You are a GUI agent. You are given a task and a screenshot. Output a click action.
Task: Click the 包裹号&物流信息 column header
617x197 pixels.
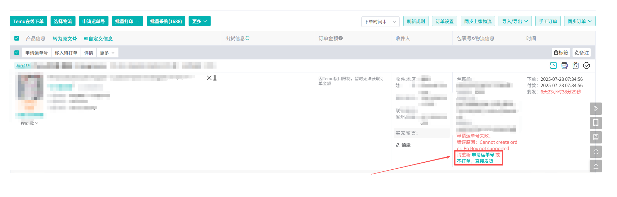pos(475,38)
